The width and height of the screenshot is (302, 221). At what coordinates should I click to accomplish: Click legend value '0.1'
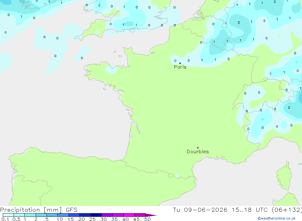click(5, 219)
